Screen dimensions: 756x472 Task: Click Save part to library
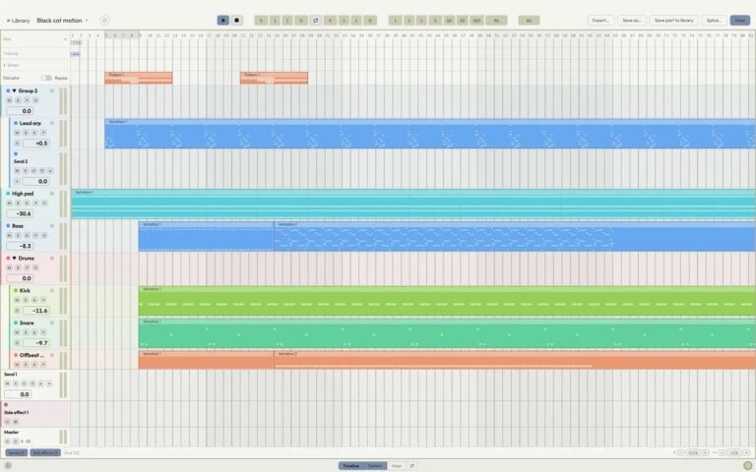pos(673,21)
